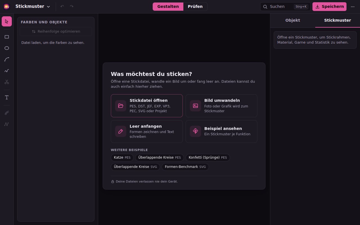This screenshot has width=360, height=225.
Task: Expand the Stickmuster title dropdown
Action: [x=33, y=6]
